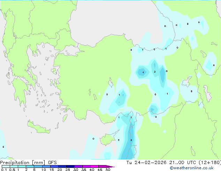Select the 25 mm dark navy legend swatch
Image resolution: width=221 pixels, height=171 pixels.
pyautogui.click(x=70, y=166)
